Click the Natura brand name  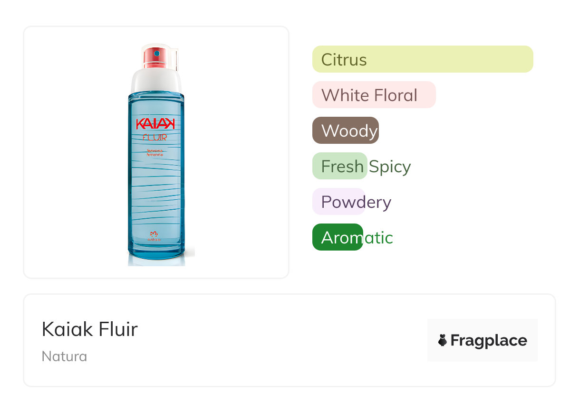(x=65, y=356)
